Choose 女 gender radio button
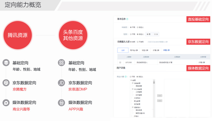Viewport: 212px width, 121px height. click(155, 34)
